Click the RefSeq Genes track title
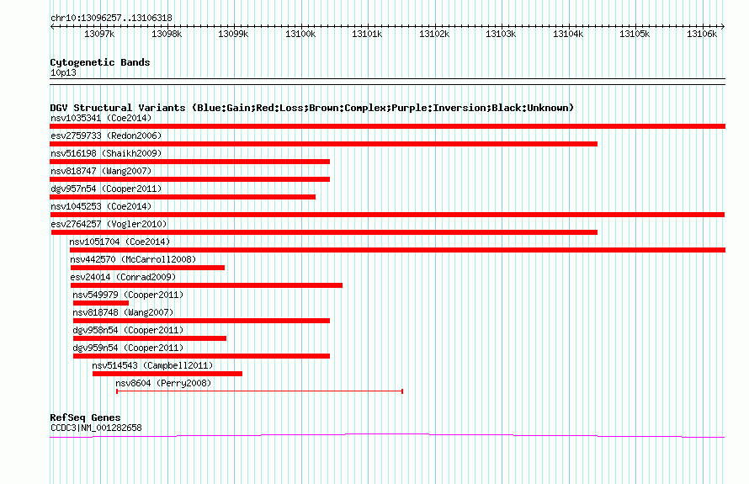The image size is (749, 484). 85,418
